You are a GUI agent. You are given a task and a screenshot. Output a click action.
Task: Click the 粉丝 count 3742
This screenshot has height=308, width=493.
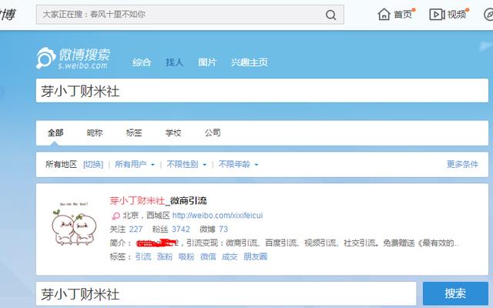[x=180, y=229]
